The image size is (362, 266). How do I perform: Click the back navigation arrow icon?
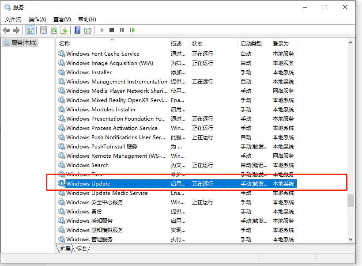pos(6,30)
